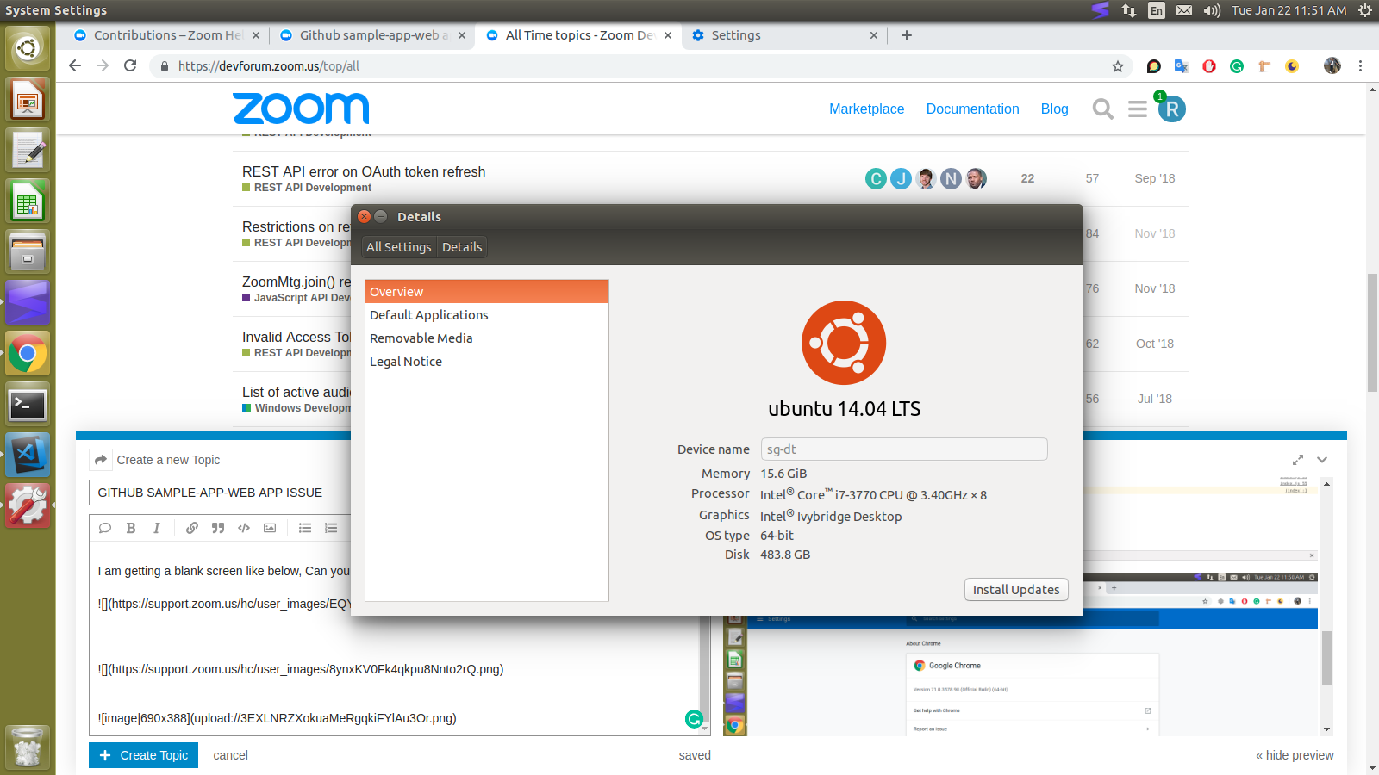The image size is (1379, 775).
Task: Open a new browser tab
Action: pyautogui.click(x=907, y=35)
